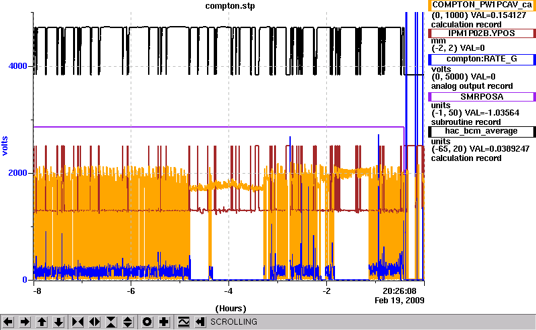Click the Feb 19, 2009 date label
The width and height of the screenshot is (536, 330).
tap(399, 301)
